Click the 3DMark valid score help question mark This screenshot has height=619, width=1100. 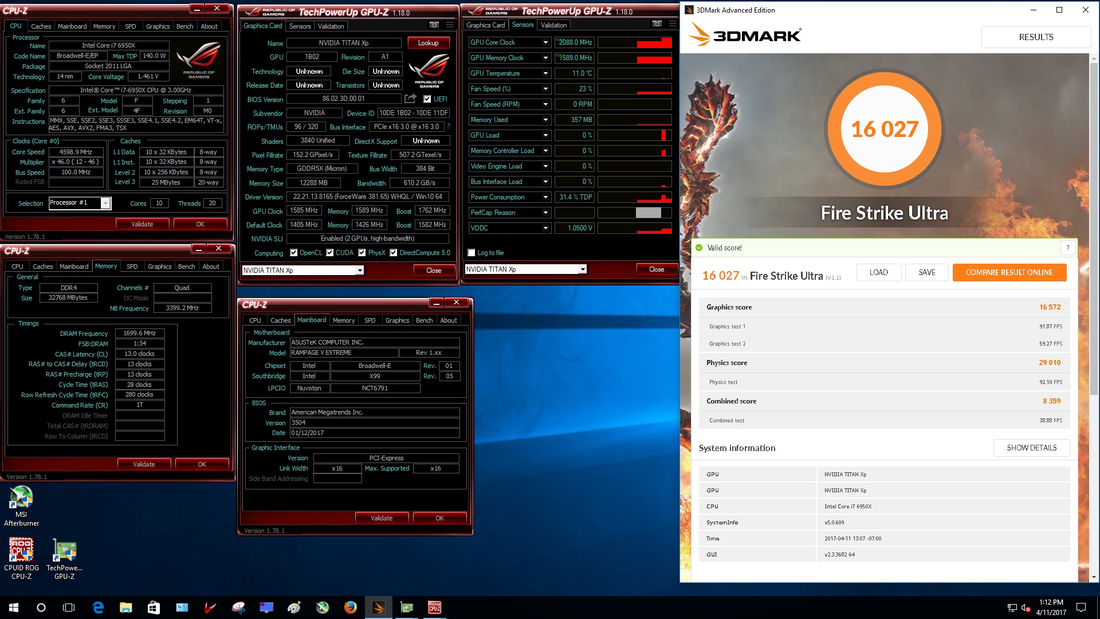point(1067,248)
